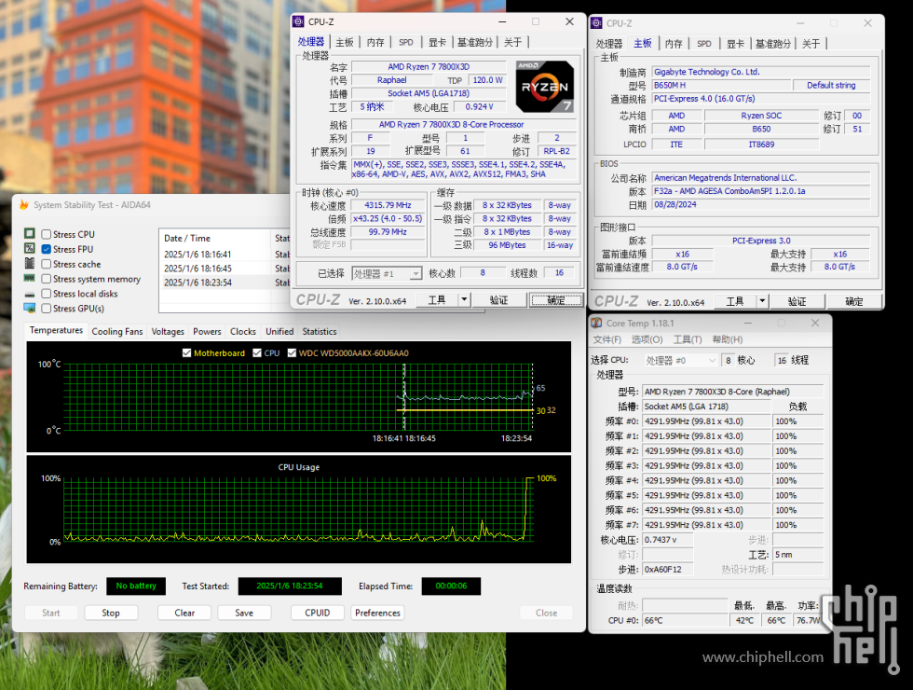The height and width of the screenshot is (690, 913).
Task: Click the Save button in AIDA64
Action: click(244, 613)
